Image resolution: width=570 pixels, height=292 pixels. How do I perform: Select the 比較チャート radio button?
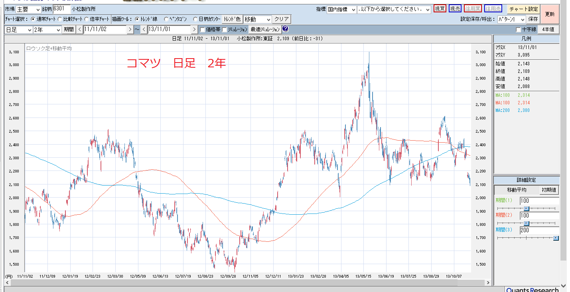[60, 19]
